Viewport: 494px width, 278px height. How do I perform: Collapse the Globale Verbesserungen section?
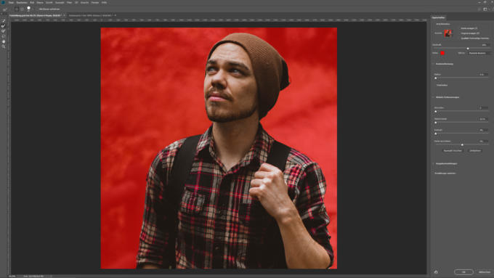pyautogui.click(x=434, y=97)
